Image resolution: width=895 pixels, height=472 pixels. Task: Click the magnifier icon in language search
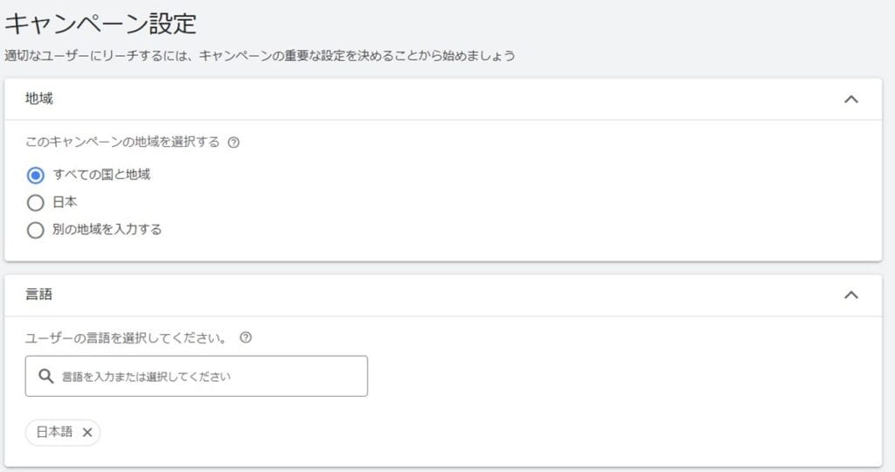tap(45, 376)
